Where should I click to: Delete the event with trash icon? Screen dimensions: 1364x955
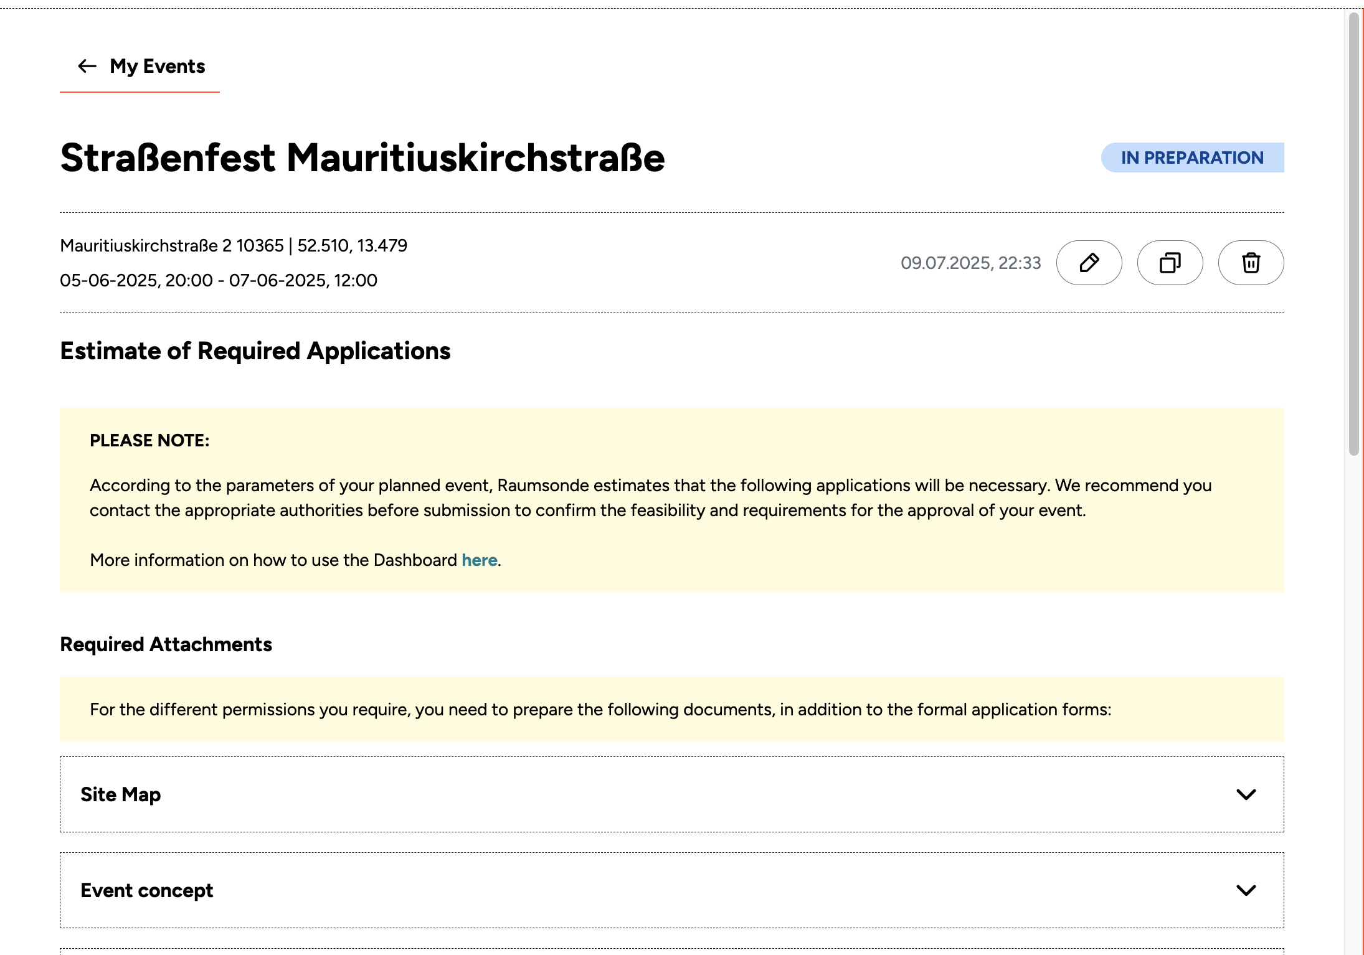1251,263
